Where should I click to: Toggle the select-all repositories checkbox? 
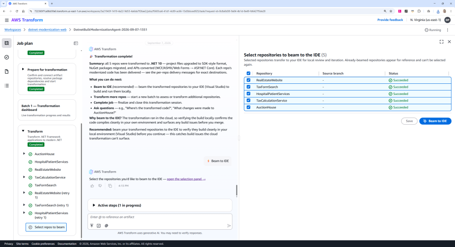[x=248, y=73]
